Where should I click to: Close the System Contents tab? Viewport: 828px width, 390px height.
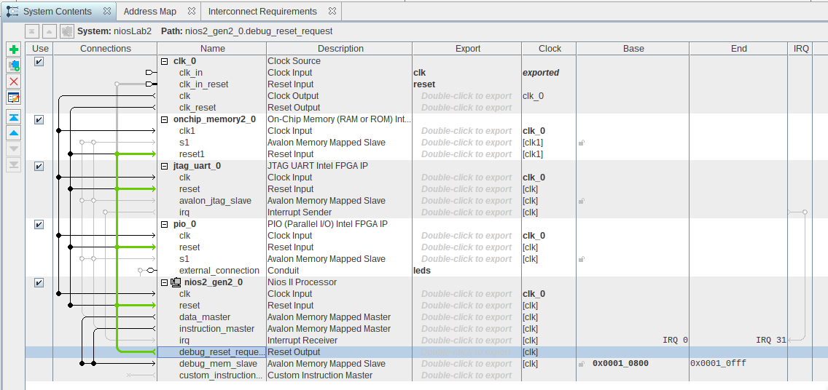click(x=106, y=11)
